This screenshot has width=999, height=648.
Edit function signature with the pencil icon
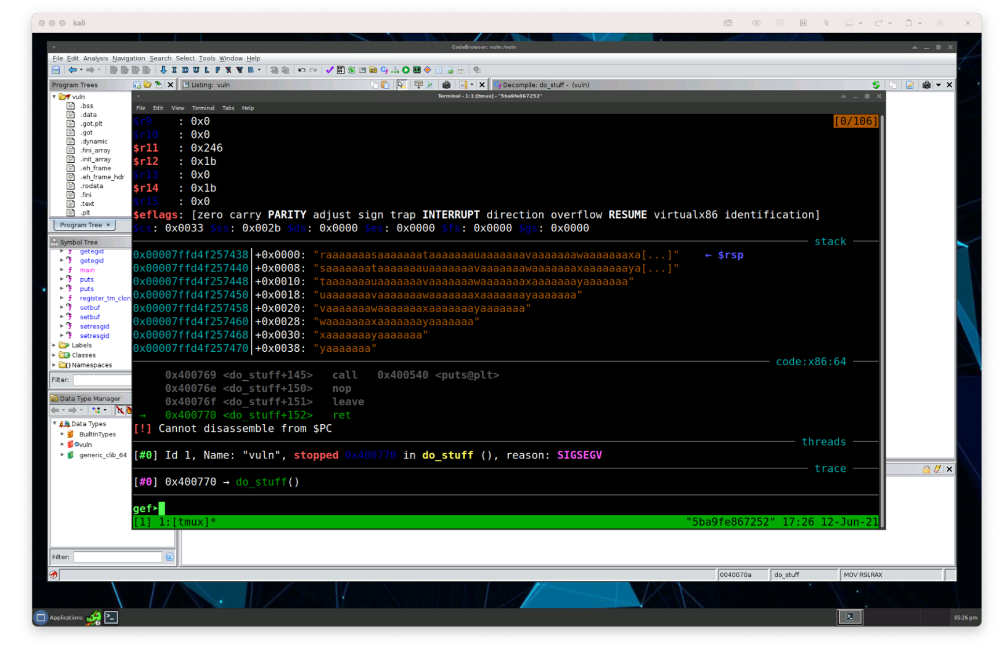click(910, 85)
